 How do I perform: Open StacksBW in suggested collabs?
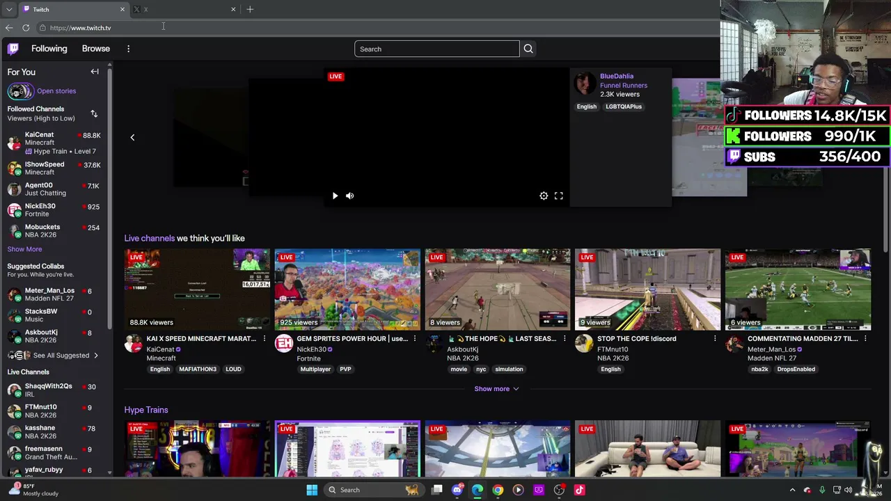[54, 315]
